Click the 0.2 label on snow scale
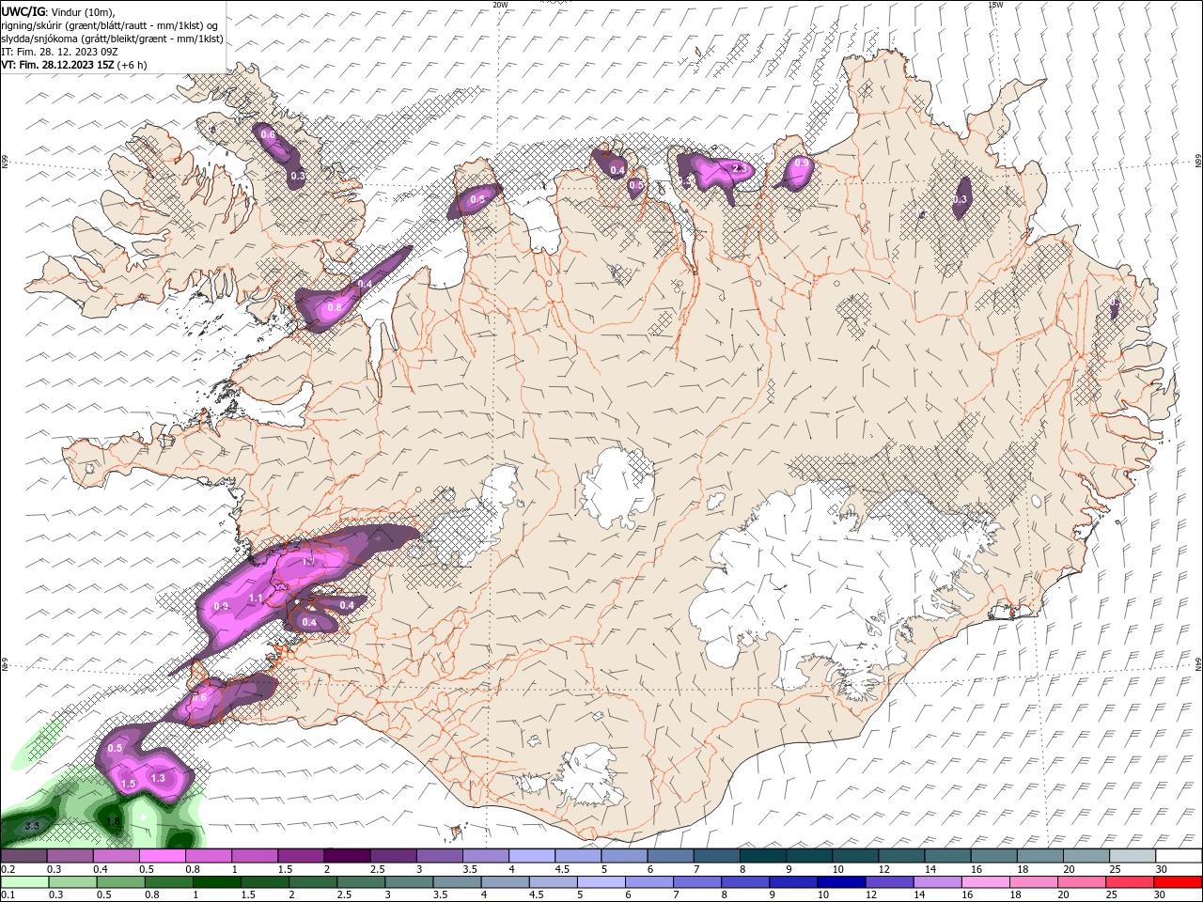The width and height of the screenshot is (1203, 902). pos(7,869)
